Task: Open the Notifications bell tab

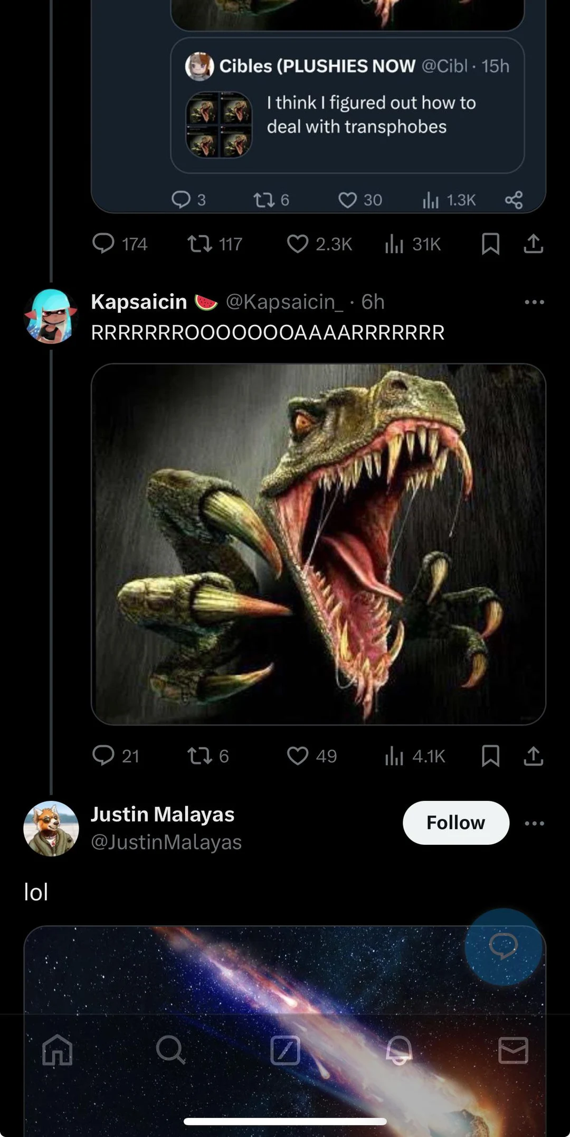Action: click(x=399, y=1049)
